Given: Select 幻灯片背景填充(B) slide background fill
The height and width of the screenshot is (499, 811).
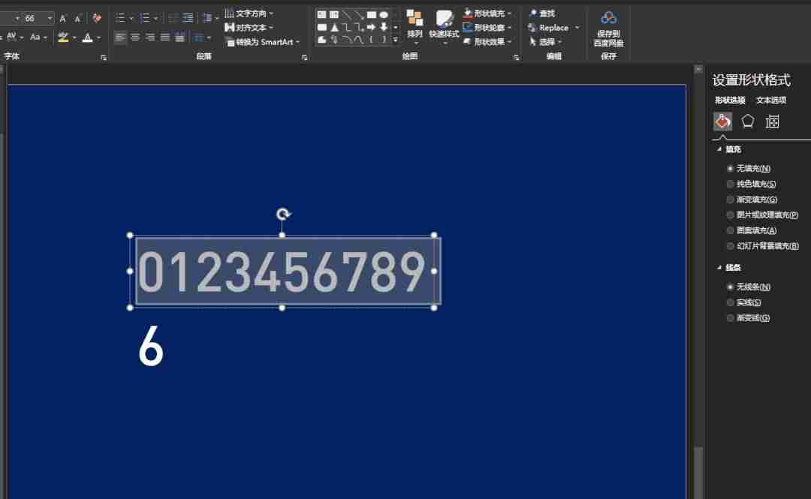Looking at the screenshot, I should [763, 246].
